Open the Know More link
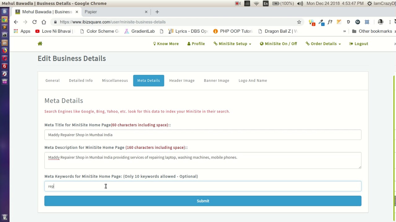The width and height of the screenshot is (396, 222). point(166,44)
